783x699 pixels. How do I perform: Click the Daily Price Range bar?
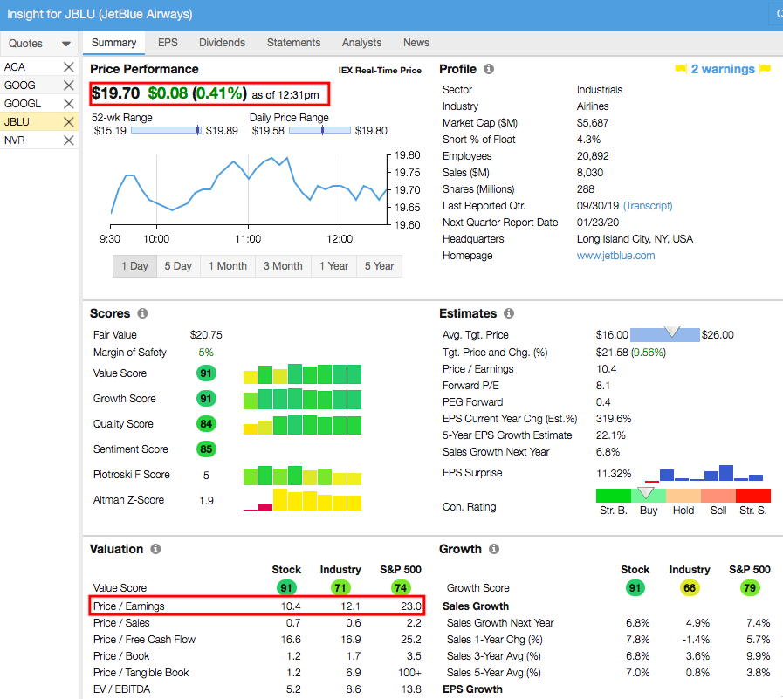tap(320, 130)
